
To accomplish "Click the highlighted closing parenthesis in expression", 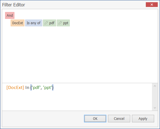I will 53,88.
